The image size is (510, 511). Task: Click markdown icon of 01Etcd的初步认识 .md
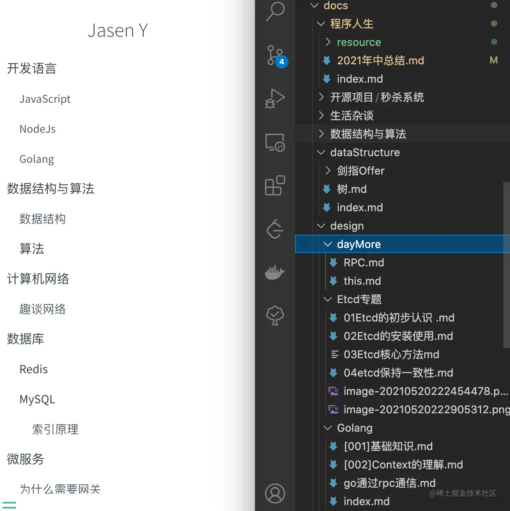pyautogui.click(x=334, y=318)
